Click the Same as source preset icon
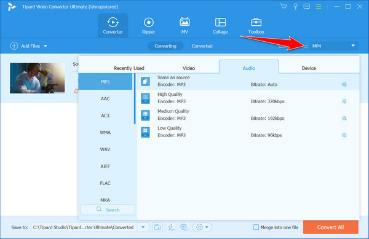 point(145,82)
